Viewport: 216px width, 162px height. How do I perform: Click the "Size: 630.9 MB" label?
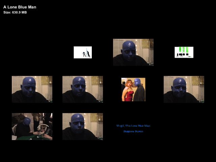click(15, 12)
